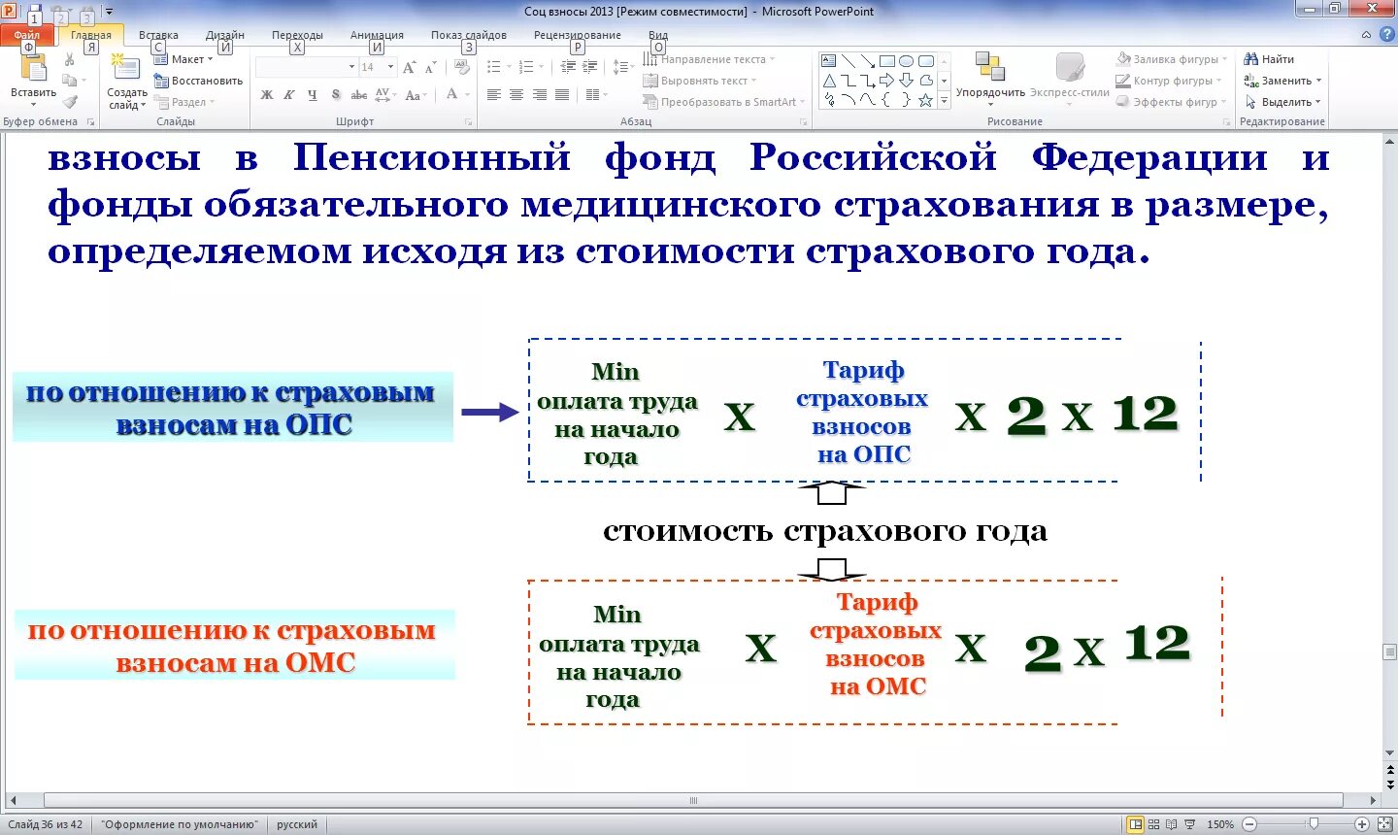The height and width of the screenshot is (835, 1398).
Task: Open the font size 14 dropdown
Action: point(391,67)
